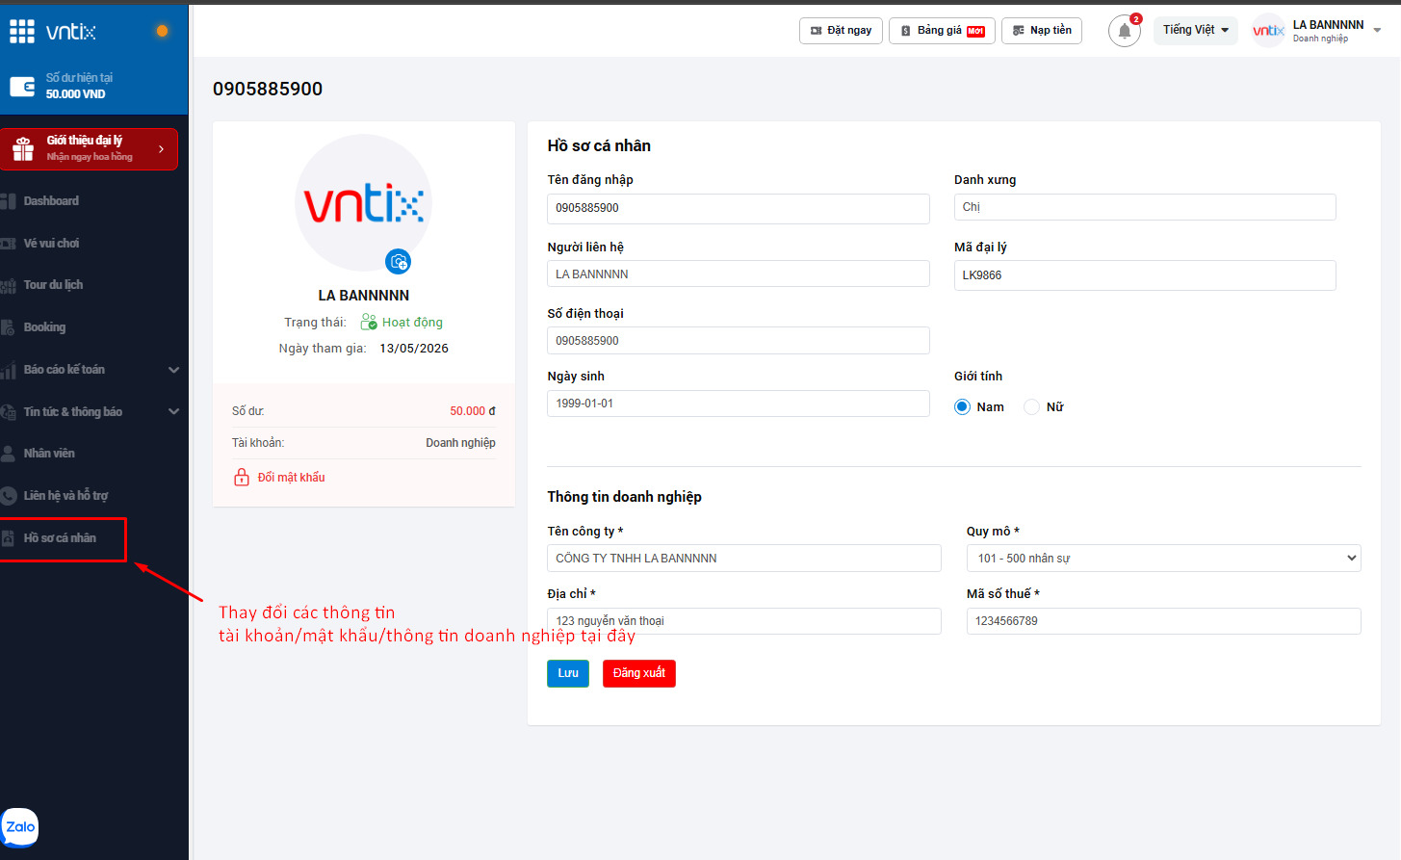Click the Bảng giá button
The height and width of the screenshot is (860, 1401).
(x=942, y=31)
